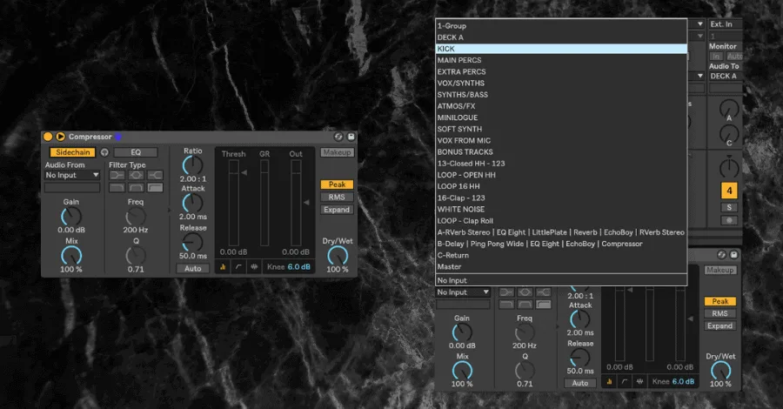783x409 pixels.
Task: Set Monitor to In on the track
Action: point(716,57)
